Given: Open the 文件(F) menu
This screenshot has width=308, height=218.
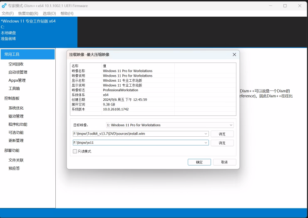Looking at the screenshot, I should pos(7,13).
